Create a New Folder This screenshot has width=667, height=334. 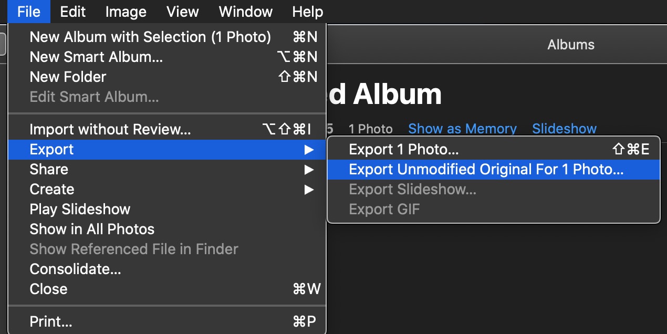pos(167,77)
